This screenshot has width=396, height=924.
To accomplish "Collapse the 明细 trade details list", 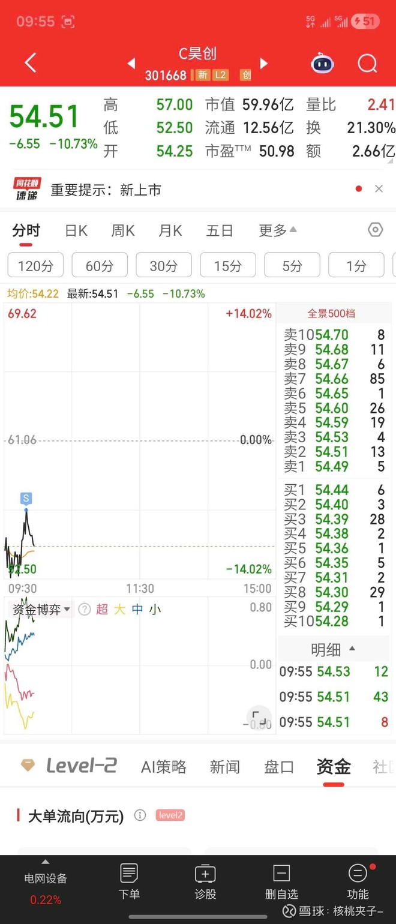I will pyautogui.click(x=334, y=649).
